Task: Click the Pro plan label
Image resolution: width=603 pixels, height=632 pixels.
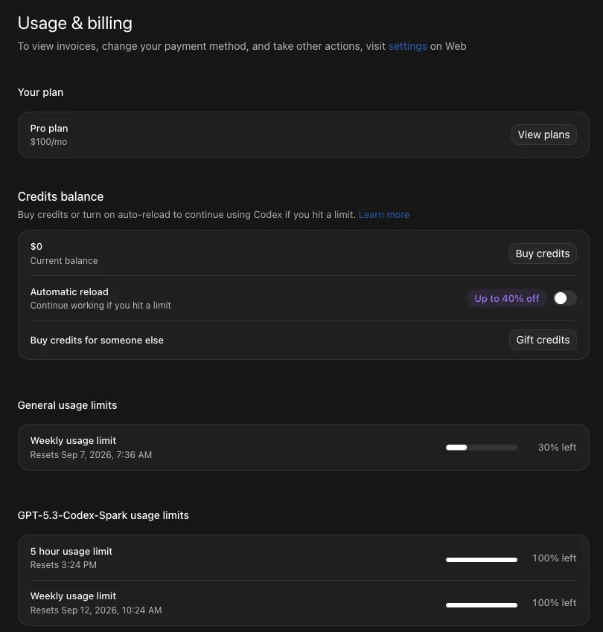Action: point(49,128)
